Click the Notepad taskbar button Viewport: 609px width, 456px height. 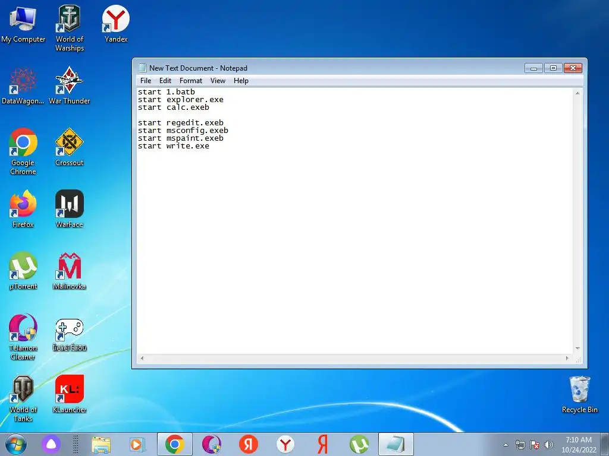click(x=395, y=444)
